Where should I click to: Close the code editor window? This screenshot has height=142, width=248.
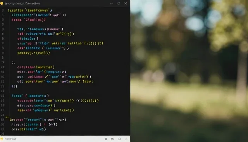[x=126, y=3]
